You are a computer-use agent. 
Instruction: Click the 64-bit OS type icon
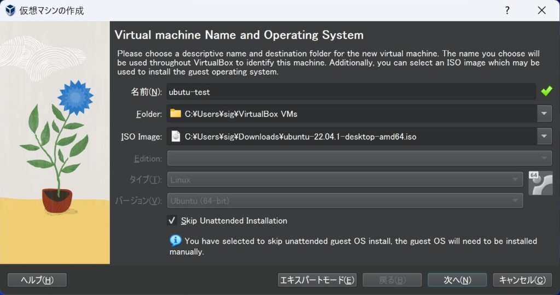click(x=540, y=183)
